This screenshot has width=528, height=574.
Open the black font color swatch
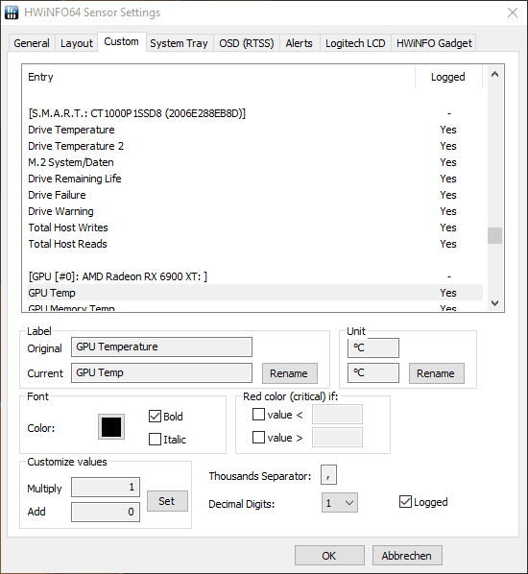pos(111,427)
